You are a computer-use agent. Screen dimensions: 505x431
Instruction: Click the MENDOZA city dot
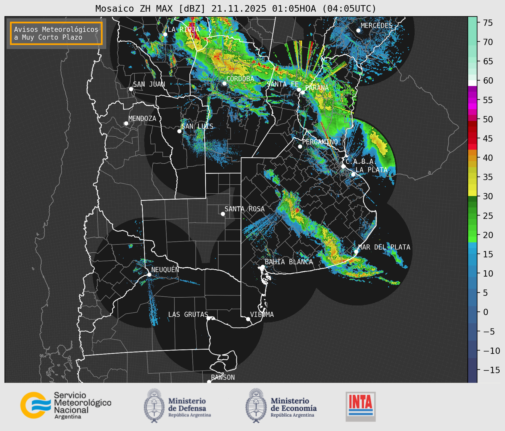point(126,123)
